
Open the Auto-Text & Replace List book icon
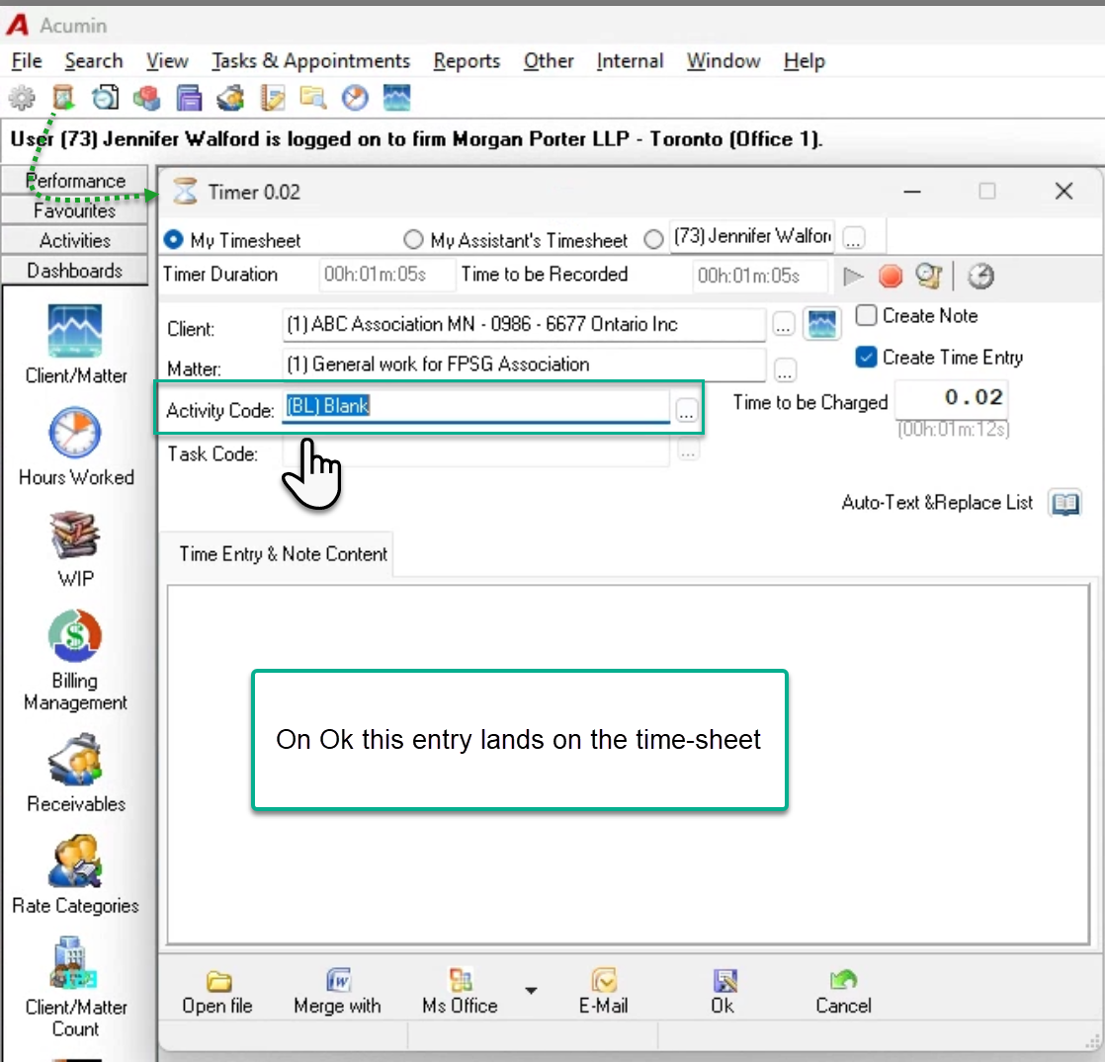click(1064, 503)
